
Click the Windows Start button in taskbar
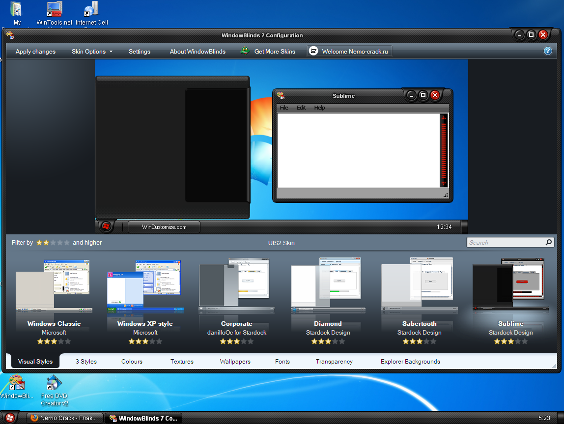[x=10, y=418]
